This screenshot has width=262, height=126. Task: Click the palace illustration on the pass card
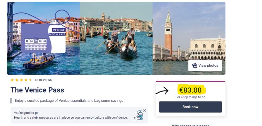click(36, 44)
